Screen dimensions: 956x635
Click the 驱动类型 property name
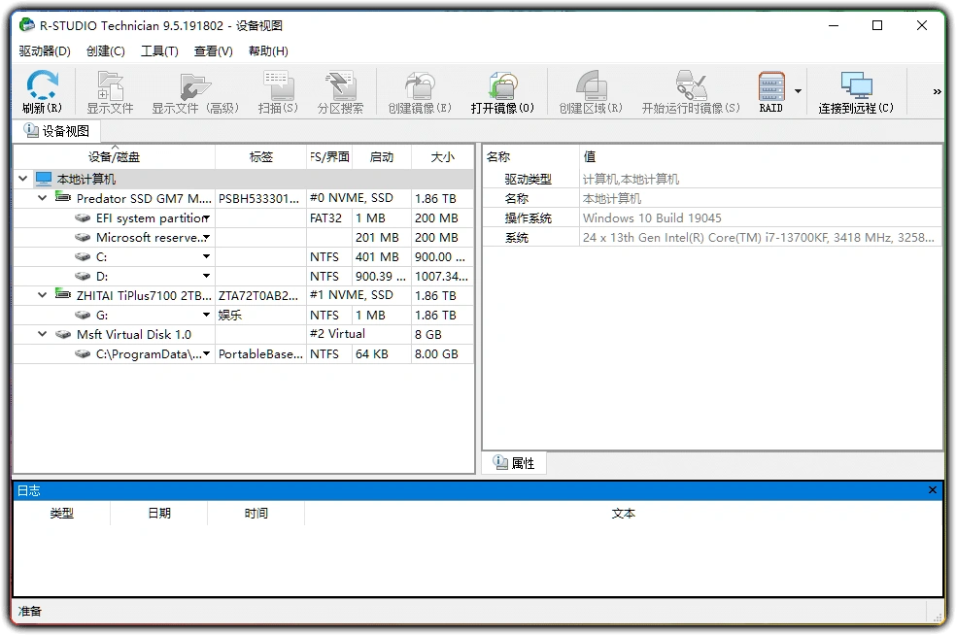coord(528,179)
